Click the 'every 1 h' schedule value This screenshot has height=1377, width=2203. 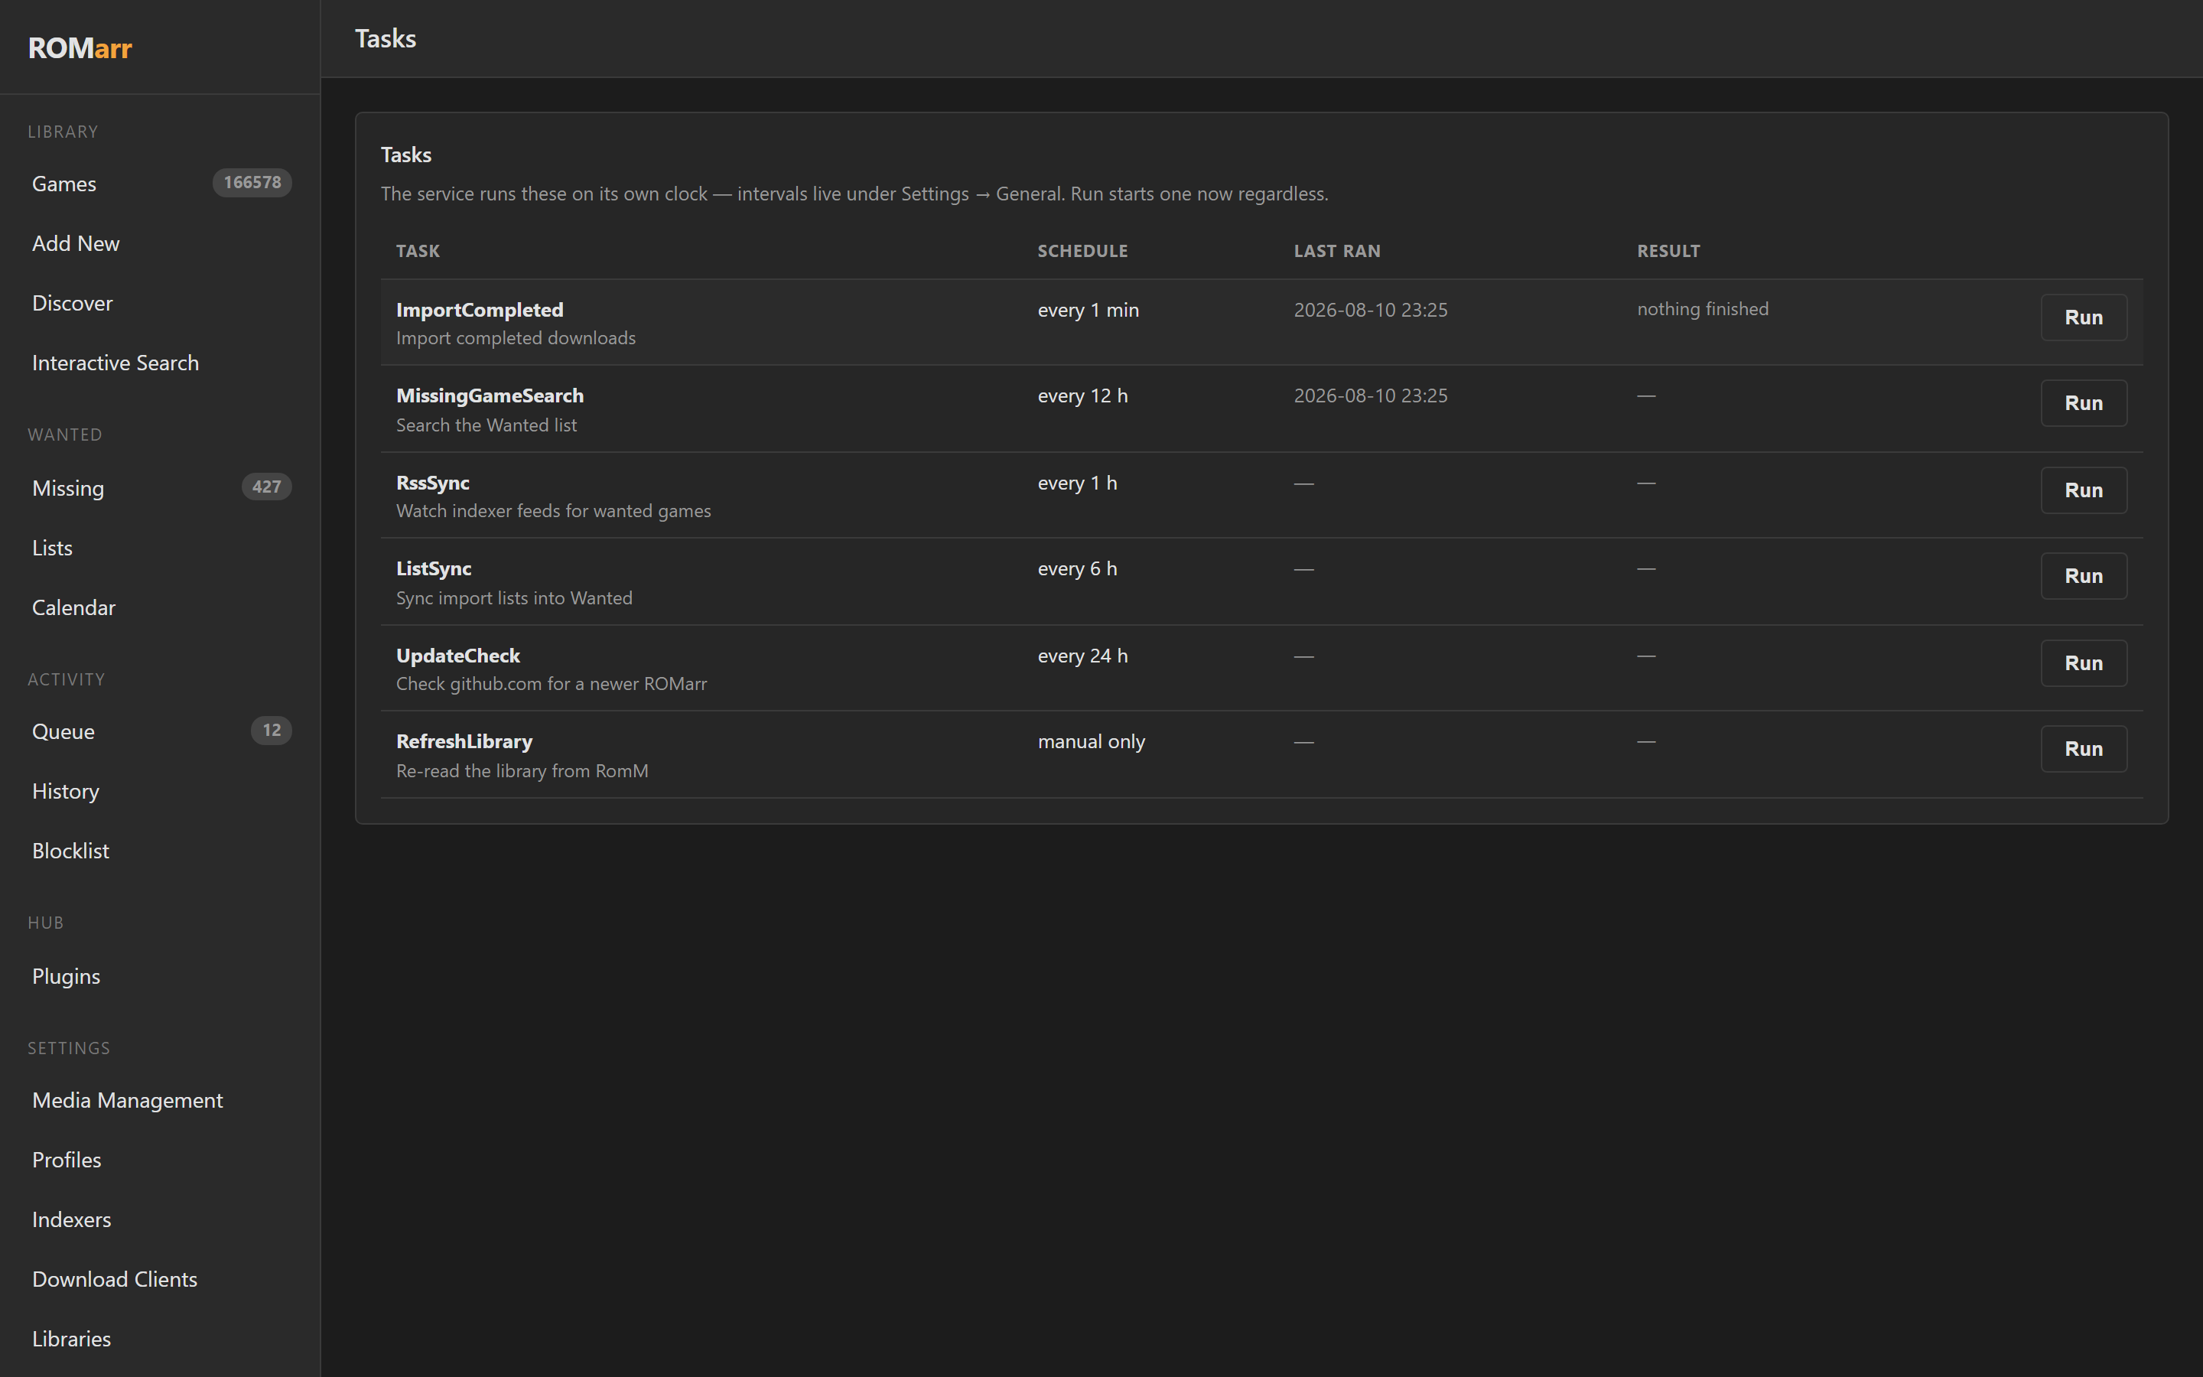1077,483
